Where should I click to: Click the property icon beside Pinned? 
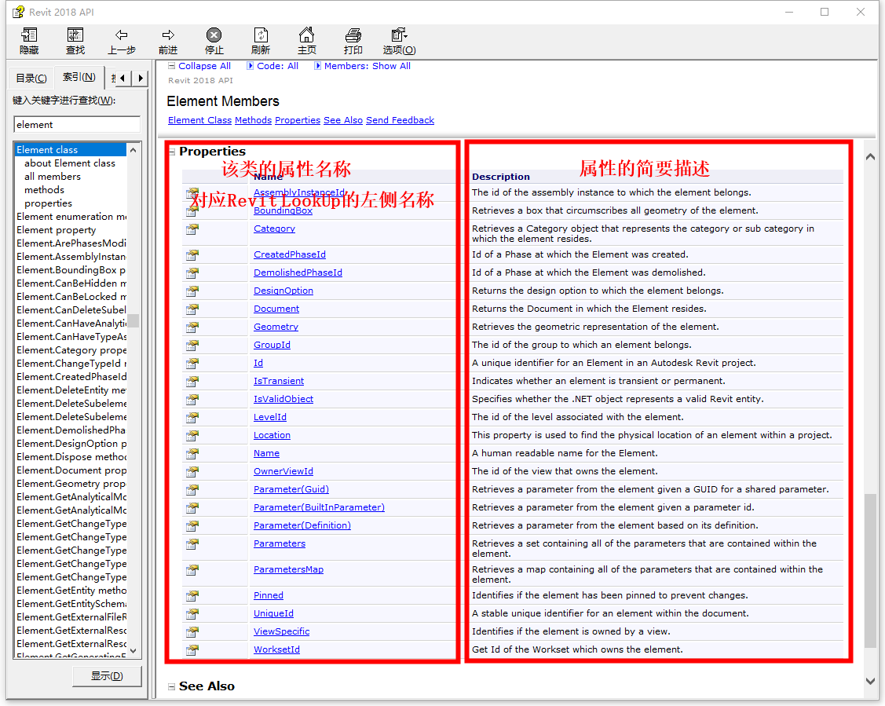(x=192, y=596)
